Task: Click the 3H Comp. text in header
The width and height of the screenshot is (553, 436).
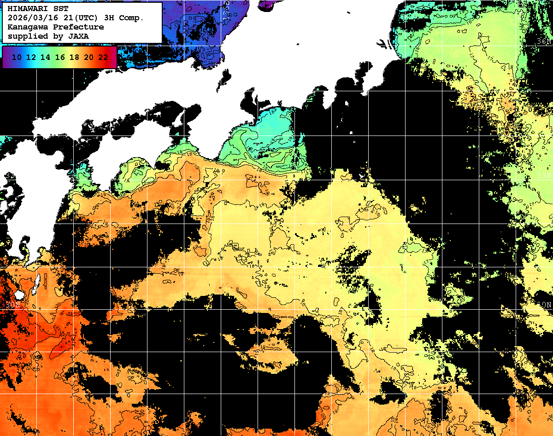Action: [x=125, y=18]
